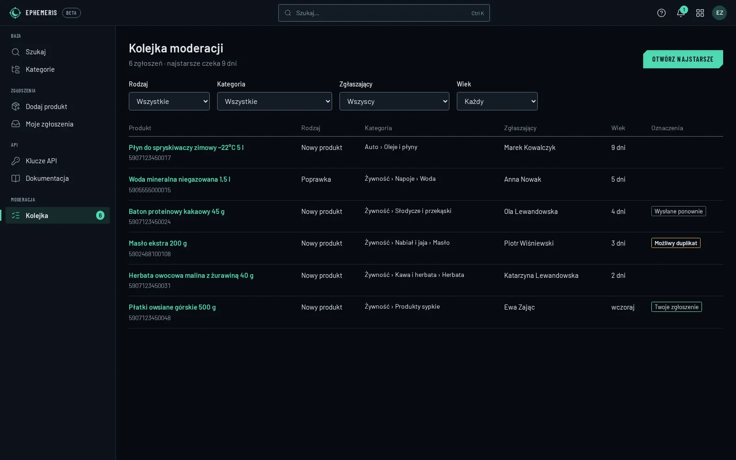Click the Kategorie tree icon
The width and height of the screenshot is (736, 460).
click(16, 69)
